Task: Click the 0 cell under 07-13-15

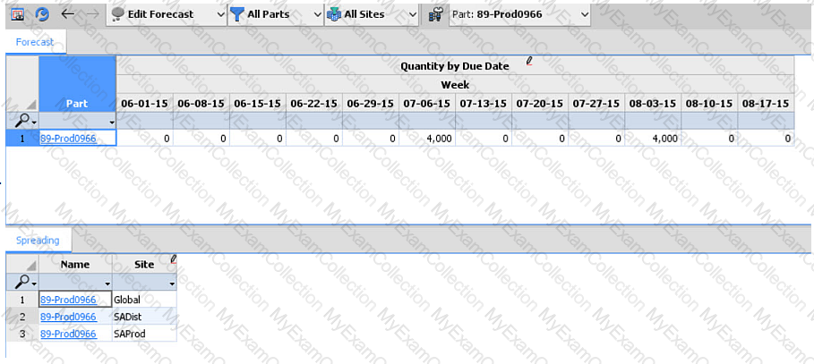Action: 484,138
